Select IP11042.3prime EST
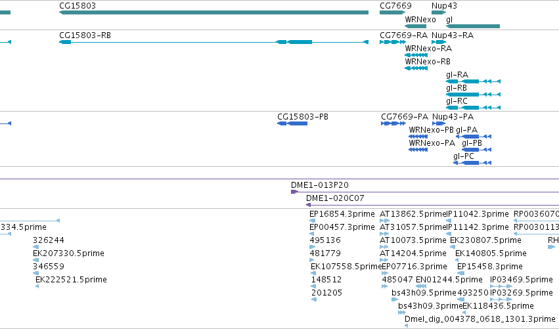 [x=478, y=214]
